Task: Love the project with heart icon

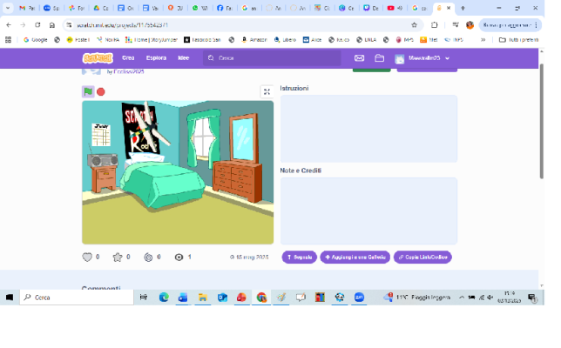Action: click(87, 258)
